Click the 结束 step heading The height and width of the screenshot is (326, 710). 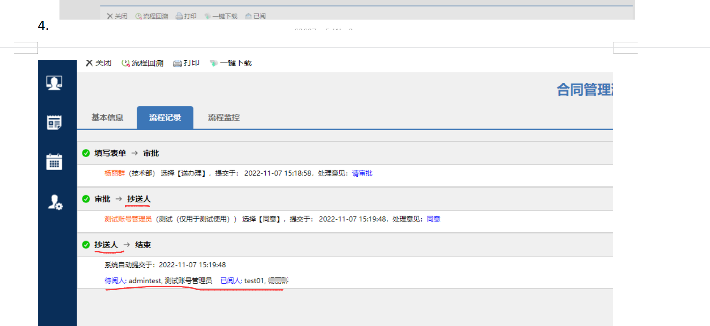pyautogui.click(x=143, y=245)
